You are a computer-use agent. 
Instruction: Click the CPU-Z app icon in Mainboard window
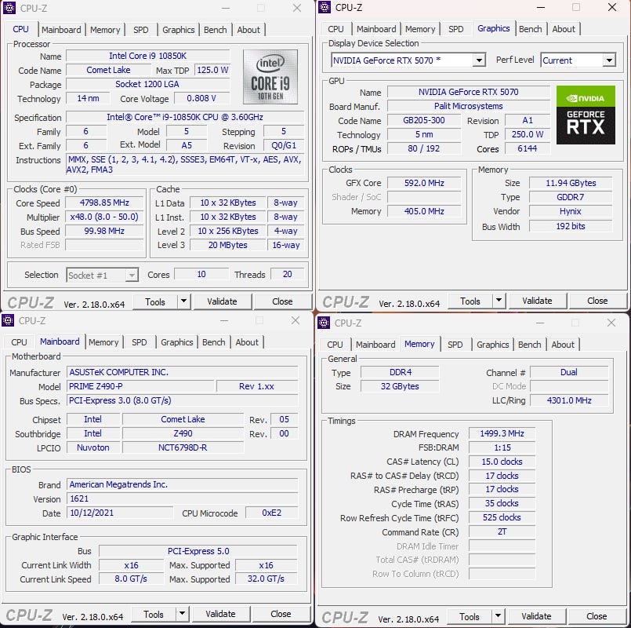[8, 320]
